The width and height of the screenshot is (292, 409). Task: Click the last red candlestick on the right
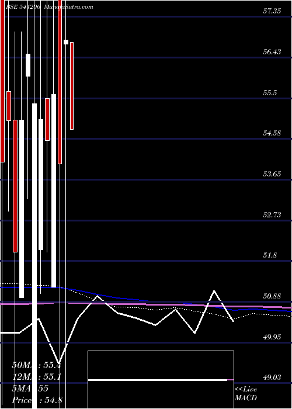[x=72, y=86]
